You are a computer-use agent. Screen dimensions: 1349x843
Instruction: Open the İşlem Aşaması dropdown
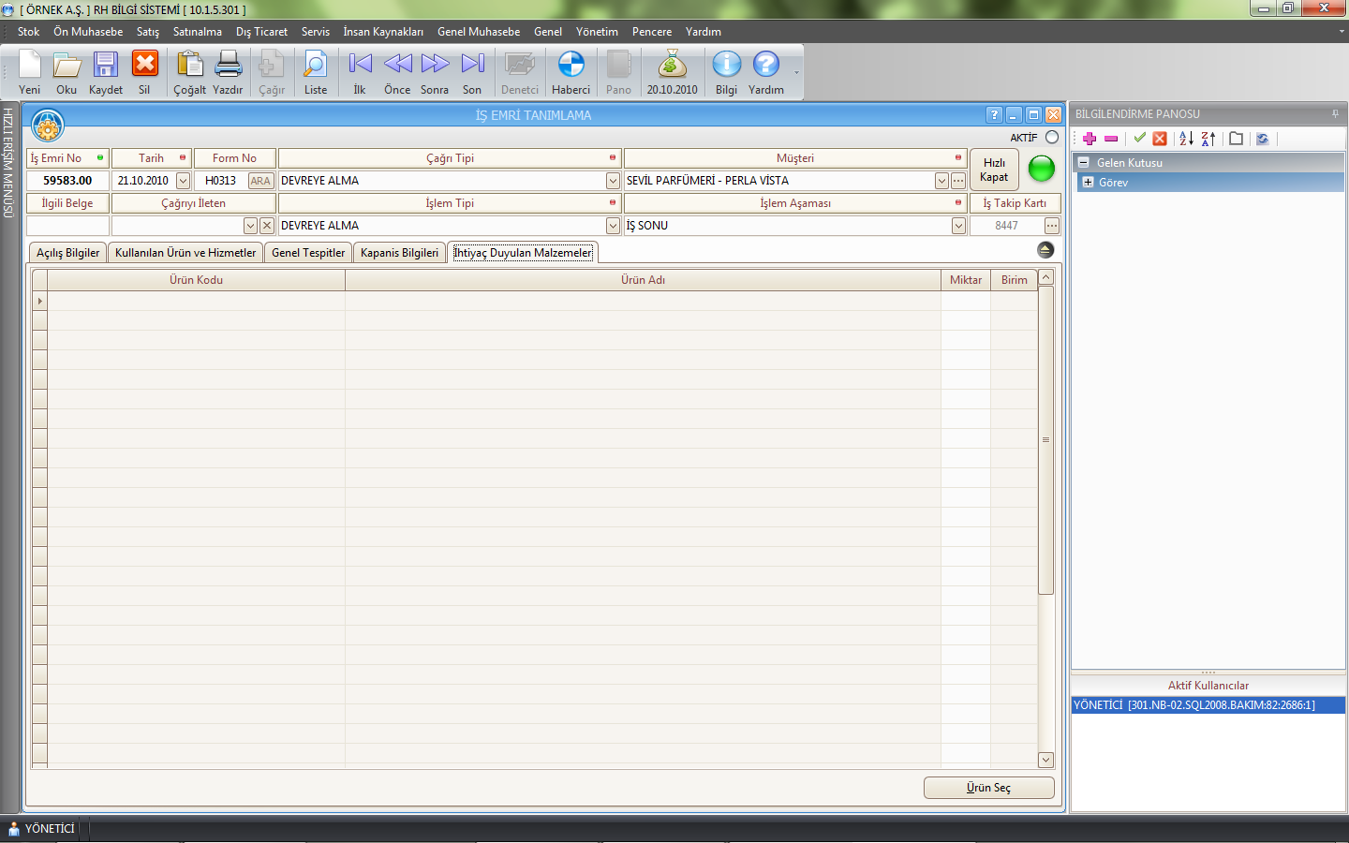pyautogui.click(x=958, y=226)
